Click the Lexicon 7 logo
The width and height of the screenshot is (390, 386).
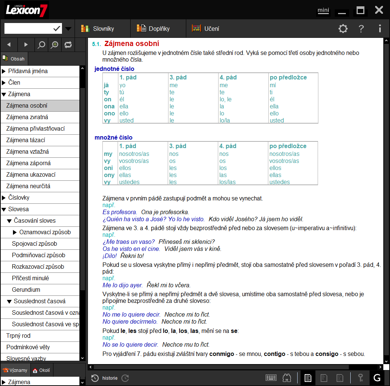tap(27, 10)
